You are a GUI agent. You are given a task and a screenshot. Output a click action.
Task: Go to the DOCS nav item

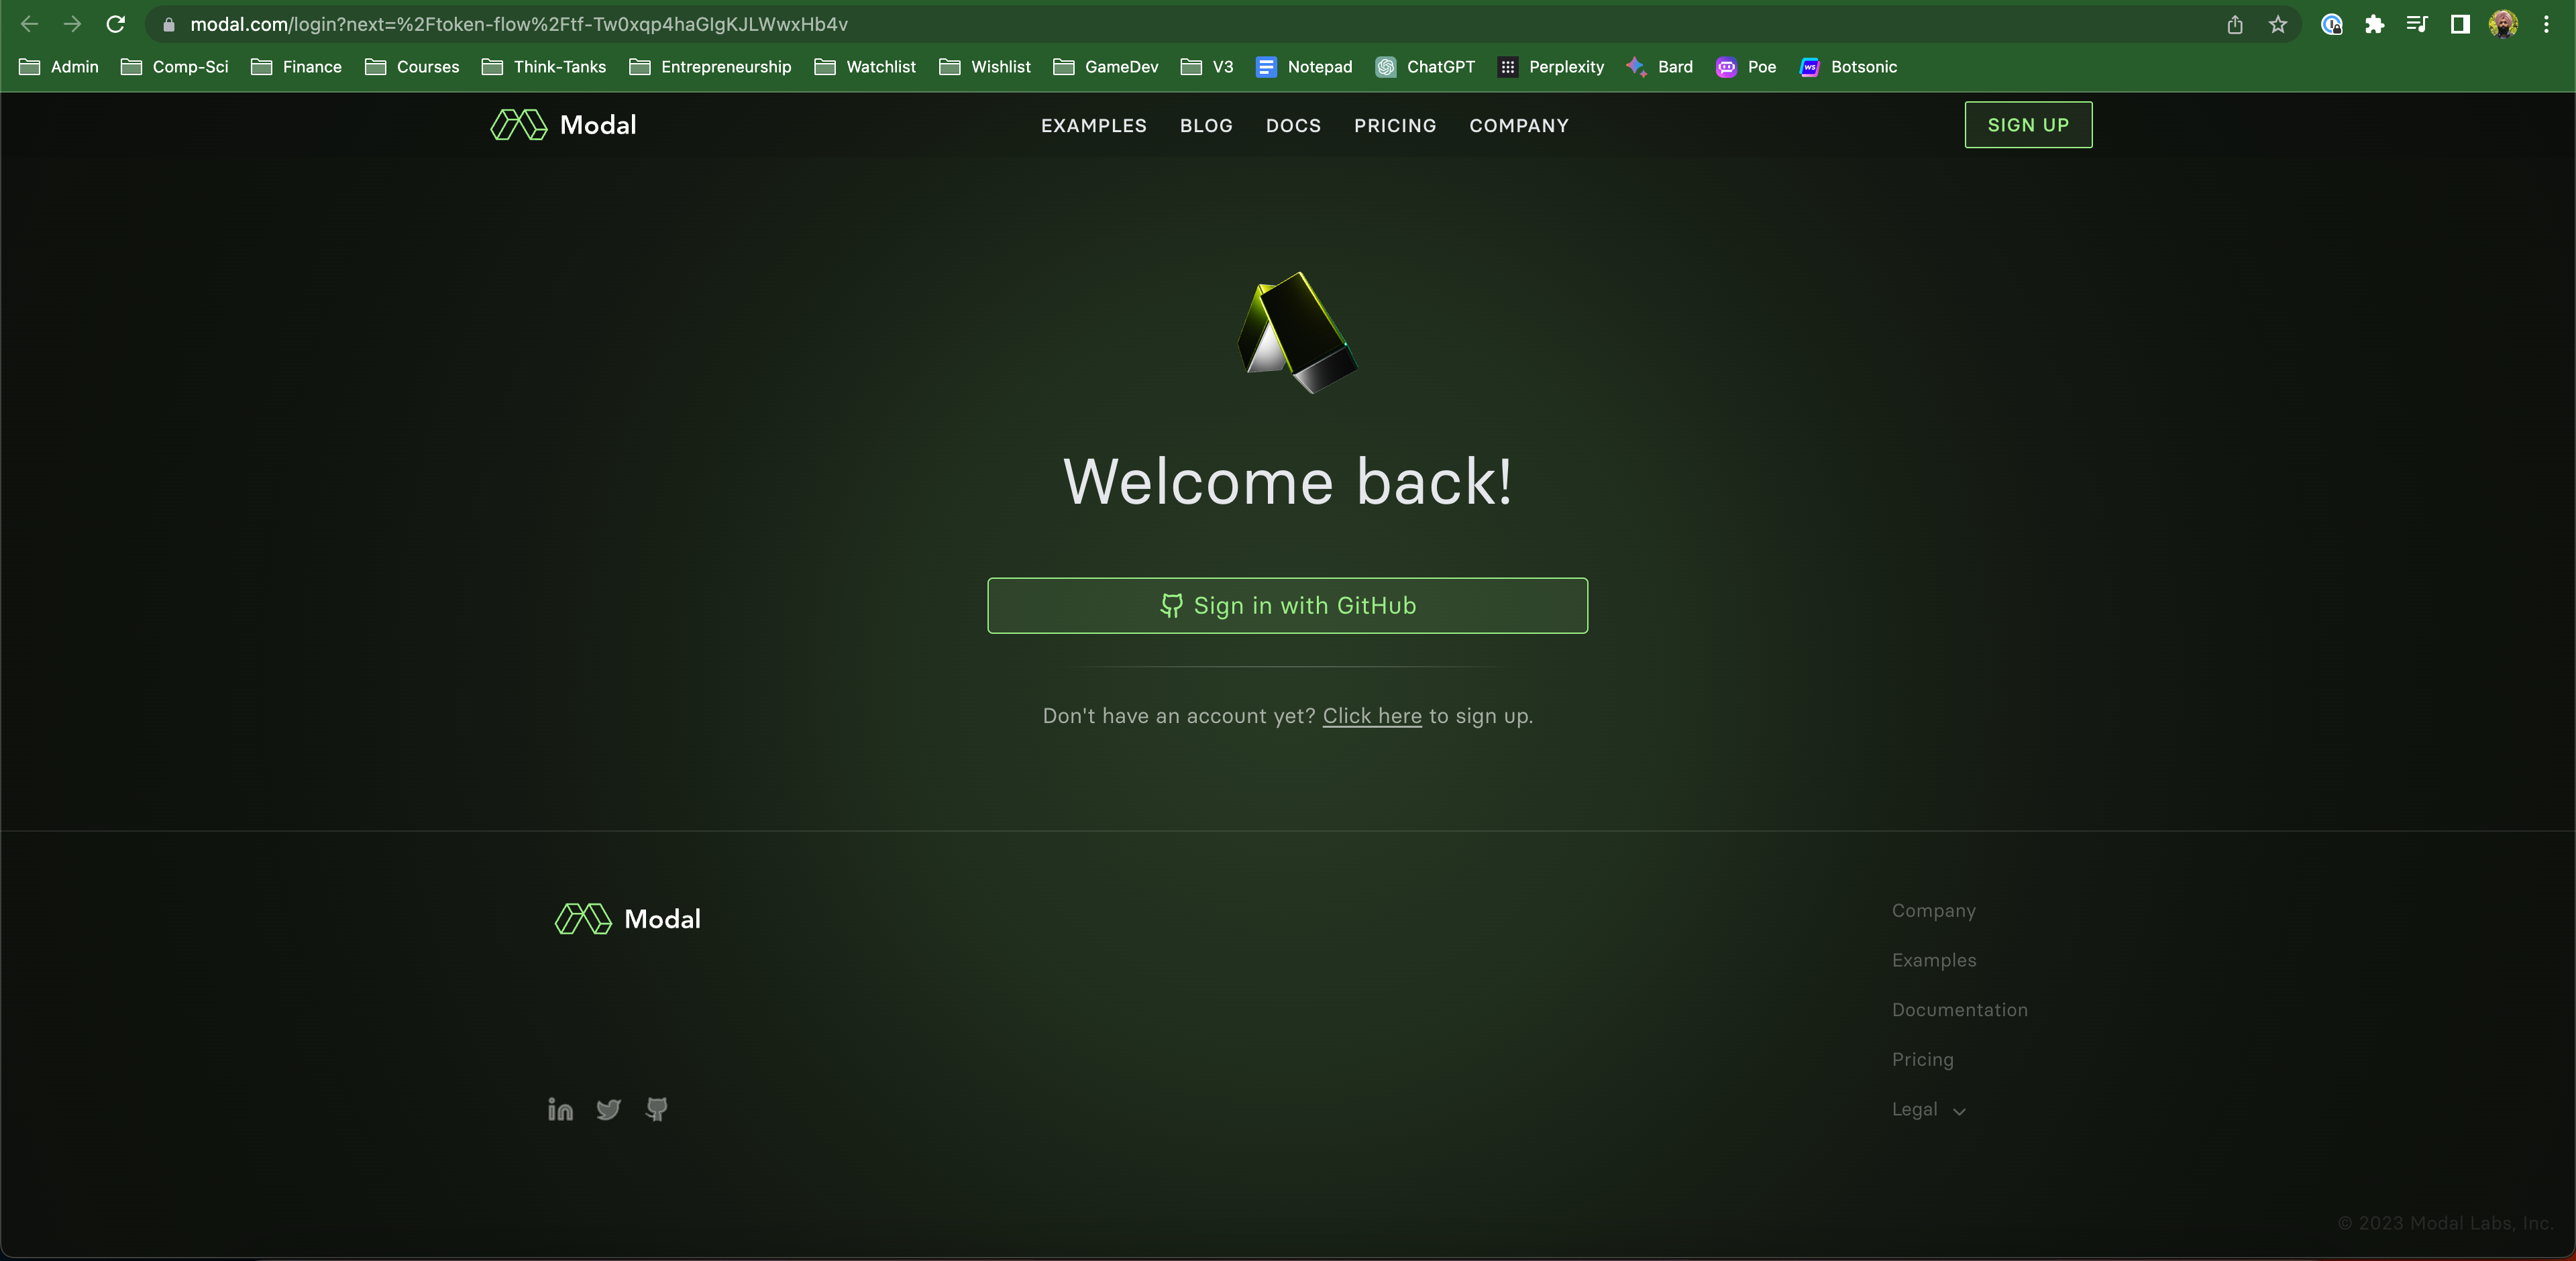tap(1293, 126)
